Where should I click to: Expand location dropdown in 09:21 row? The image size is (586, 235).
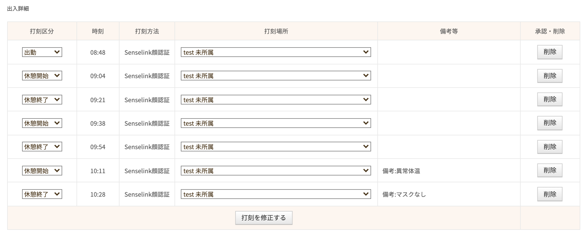point(276,100)
